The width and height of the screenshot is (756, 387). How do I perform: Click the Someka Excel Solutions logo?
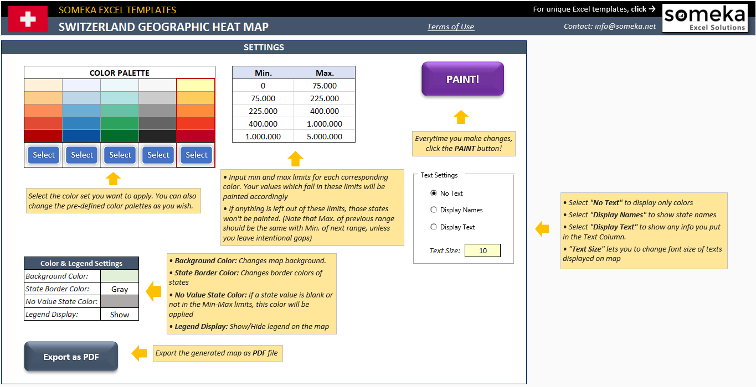click(704, 19)
